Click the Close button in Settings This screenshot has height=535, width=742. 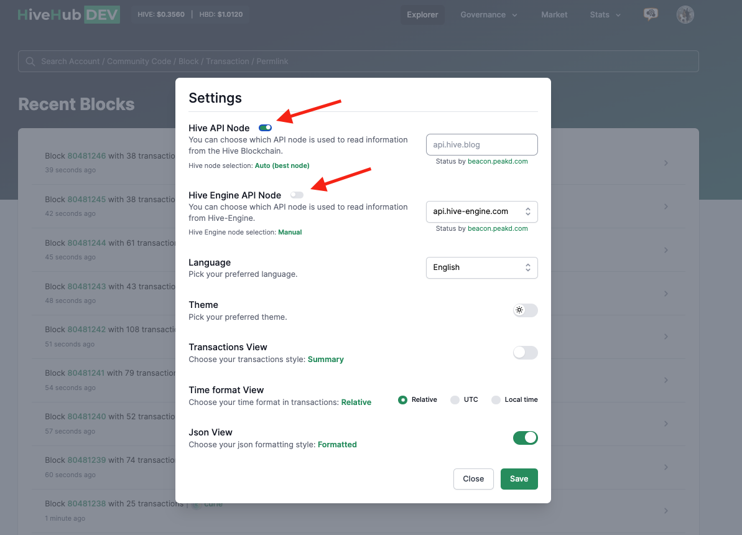(x=473, y=478)
